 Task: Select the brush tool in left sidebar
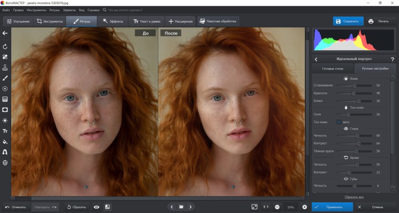pos(5,78)
